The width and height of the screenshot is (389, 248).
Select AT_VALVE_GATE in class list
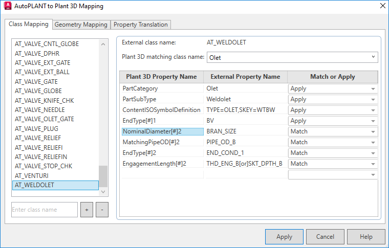pos(36,81)
